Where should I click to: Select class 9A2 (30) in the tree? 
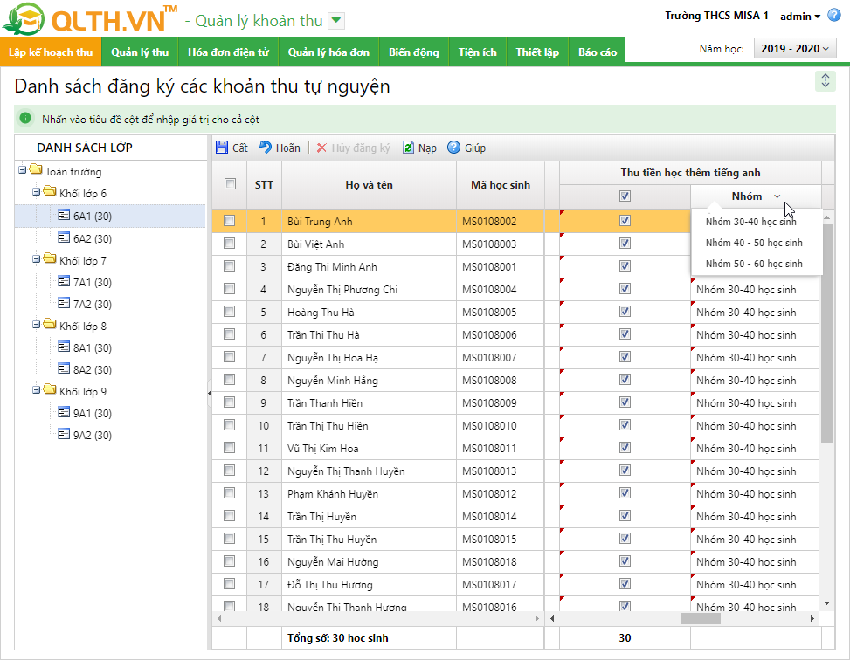pos(92,436)
